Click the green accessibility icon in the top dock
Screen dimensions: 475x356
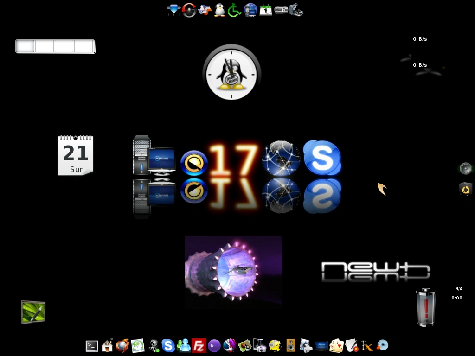[234, 10]
